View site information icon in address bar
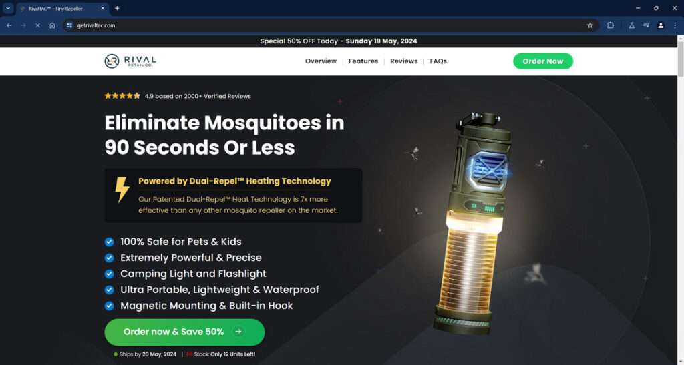Viewport: 684px width, 365px height. [69, 26]
